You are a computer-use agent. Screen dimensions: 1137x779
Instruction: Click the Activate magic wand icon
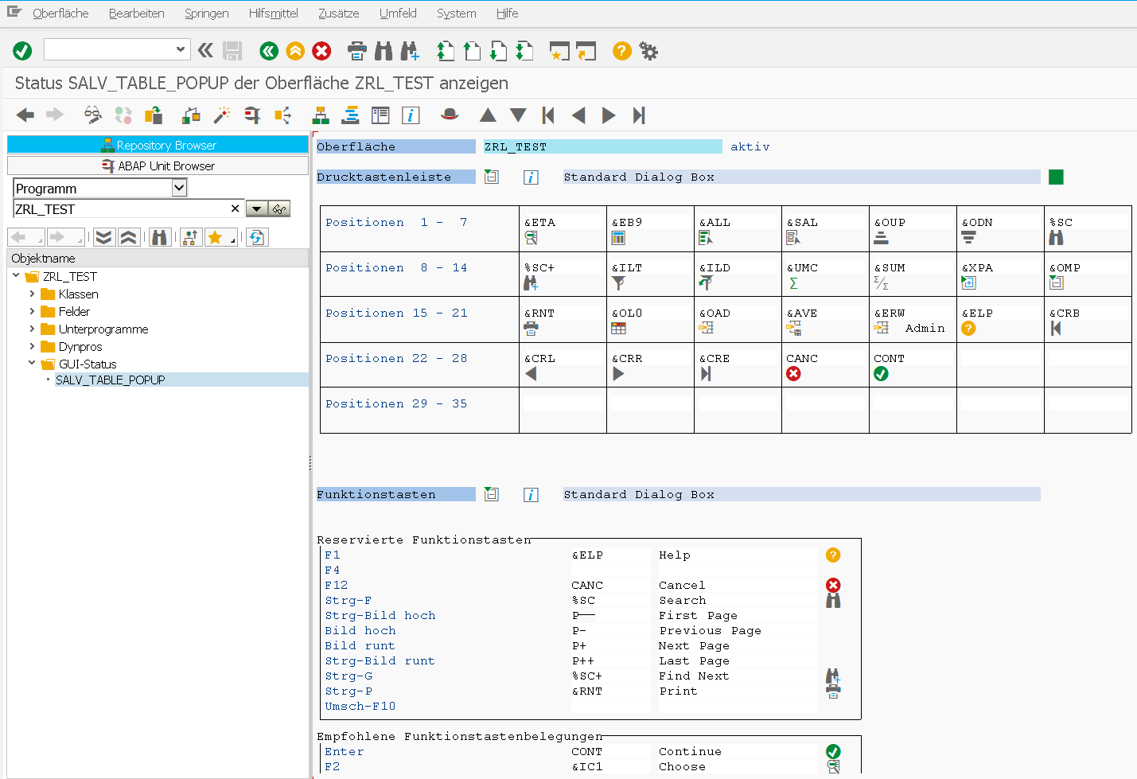pyautogui.click(x=221, y=115)
